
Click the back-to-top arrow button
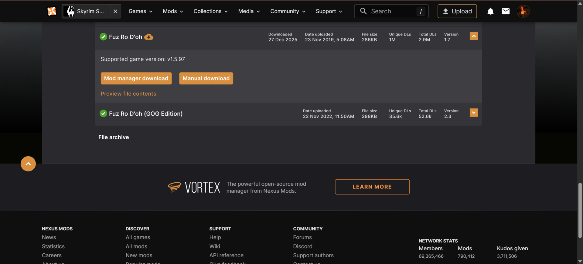(28, 164)
